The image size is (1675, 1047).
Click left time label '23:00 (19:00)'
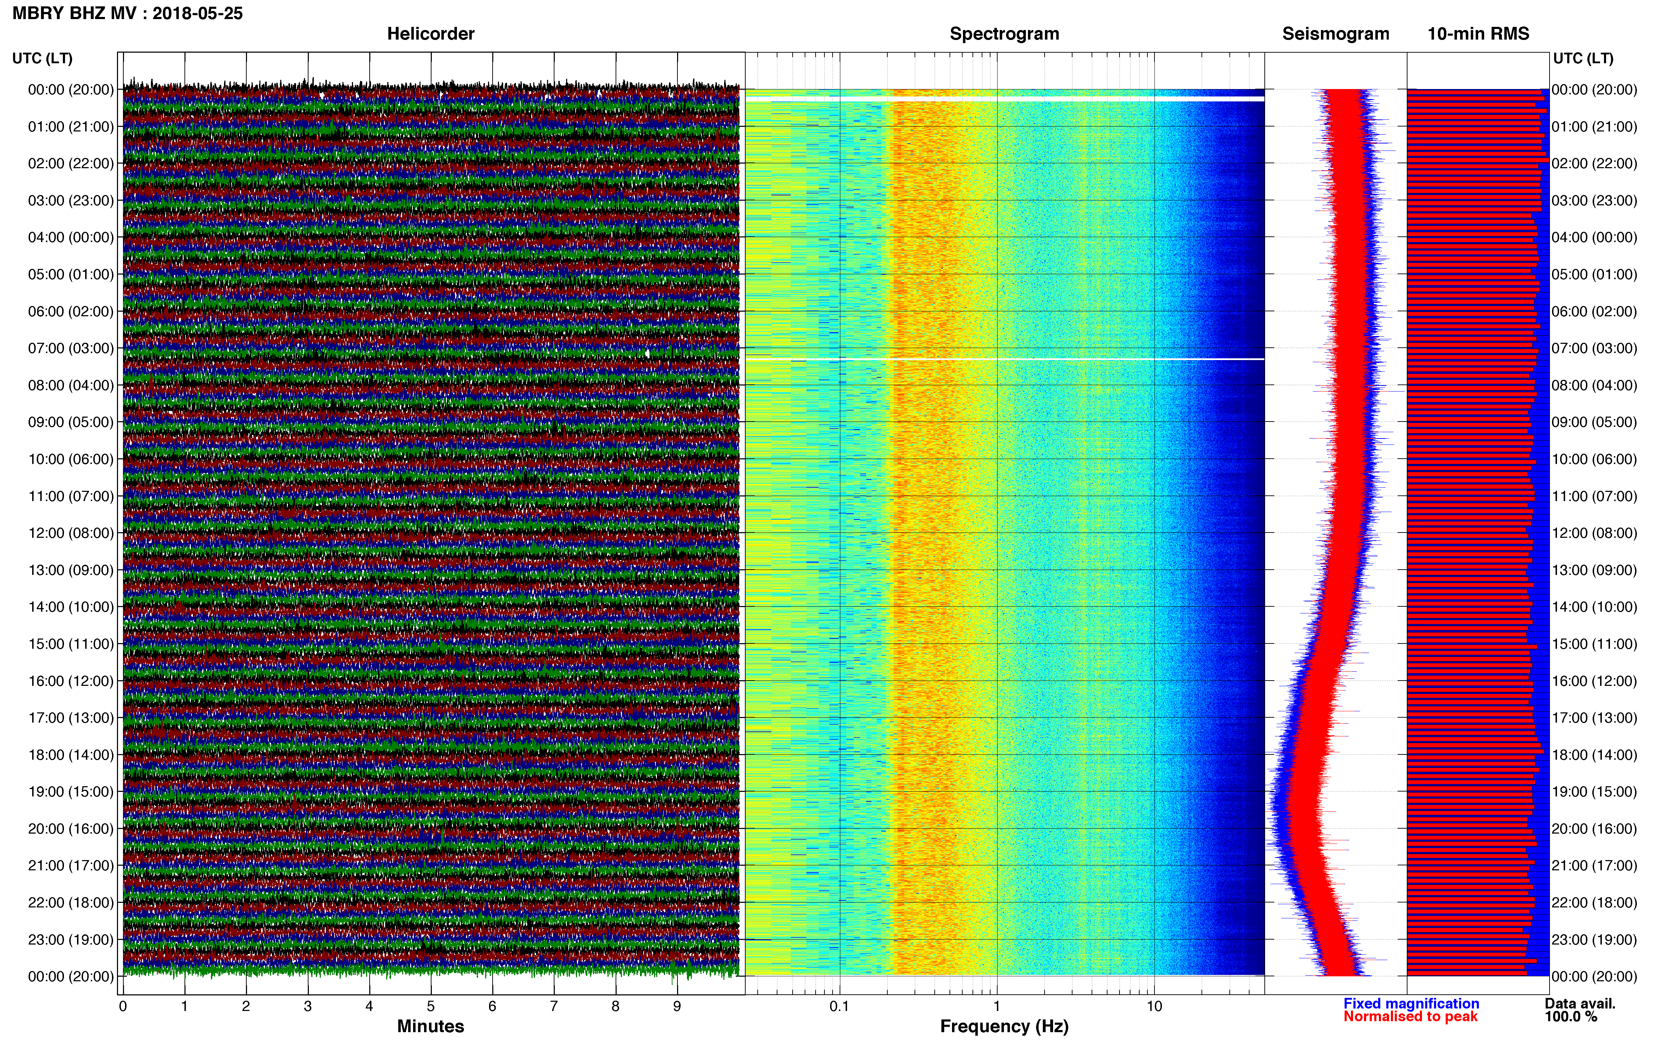click(71, 940)
